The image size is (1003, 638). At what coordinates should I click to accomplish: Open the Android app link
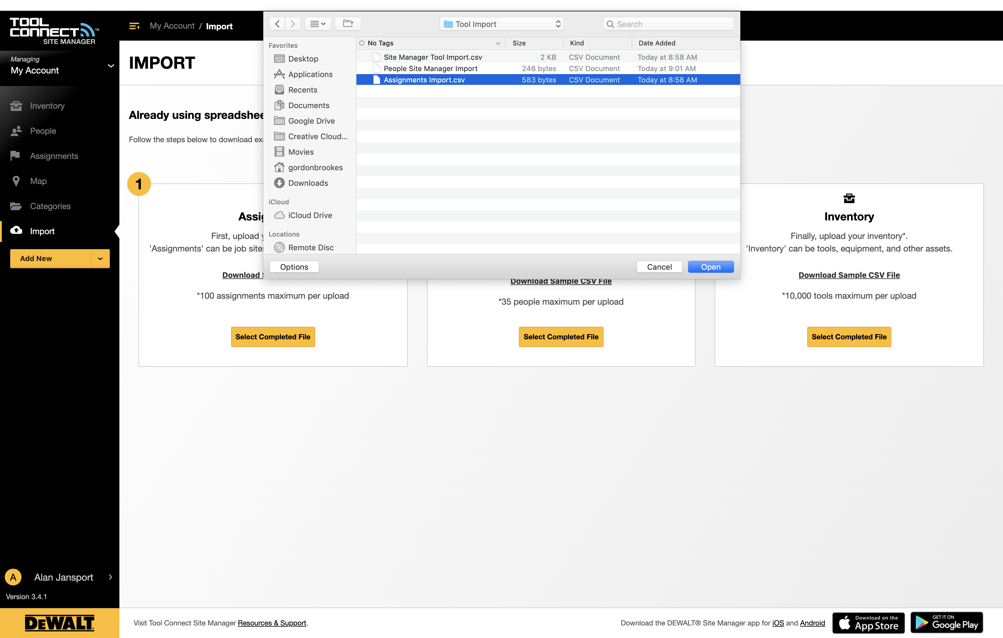pyautogui.click(x=812, y=623)
